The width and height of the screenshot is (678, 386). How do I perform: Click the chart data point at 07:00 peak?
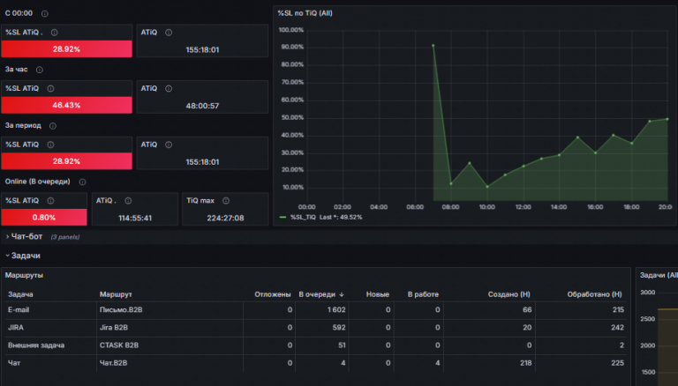coord(433,45)
